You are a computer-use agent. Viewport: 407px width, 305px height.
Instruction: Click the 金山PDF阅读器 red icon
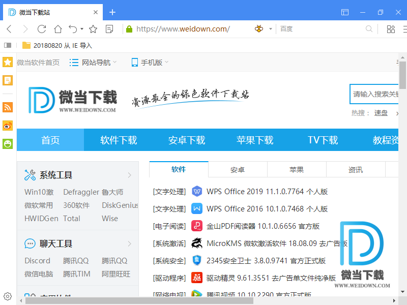click(x=197, y=226)
